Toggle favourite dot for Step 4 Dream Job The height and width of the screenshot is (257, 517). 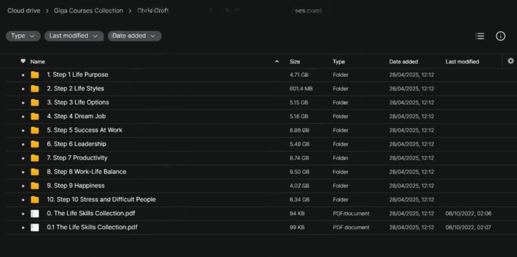23,117
